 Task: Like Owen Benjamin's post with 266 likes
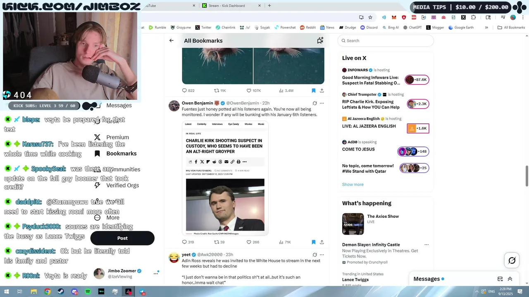253,242
